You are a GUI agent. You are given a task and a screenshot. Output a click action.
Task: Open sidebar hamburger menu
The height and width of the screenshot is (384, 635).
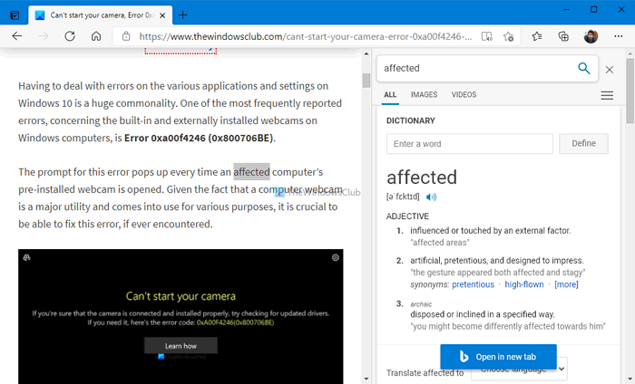click(607, 95)
